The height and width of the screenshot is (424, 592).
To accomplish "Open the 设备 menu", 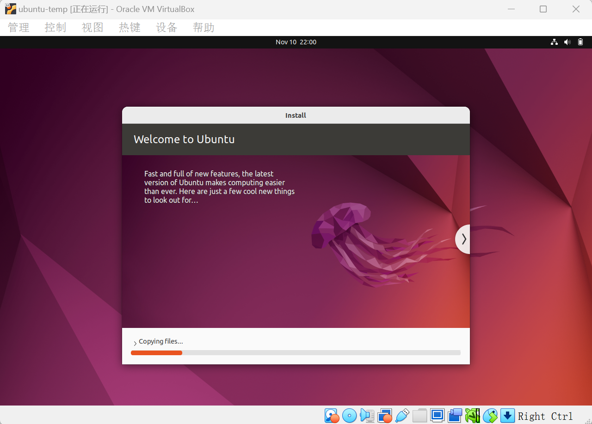I will click(x=166, y=28).
